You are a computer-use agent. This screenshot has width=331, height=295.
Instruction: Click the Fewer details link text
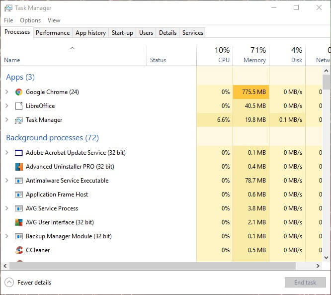click(x=34, y=283)
